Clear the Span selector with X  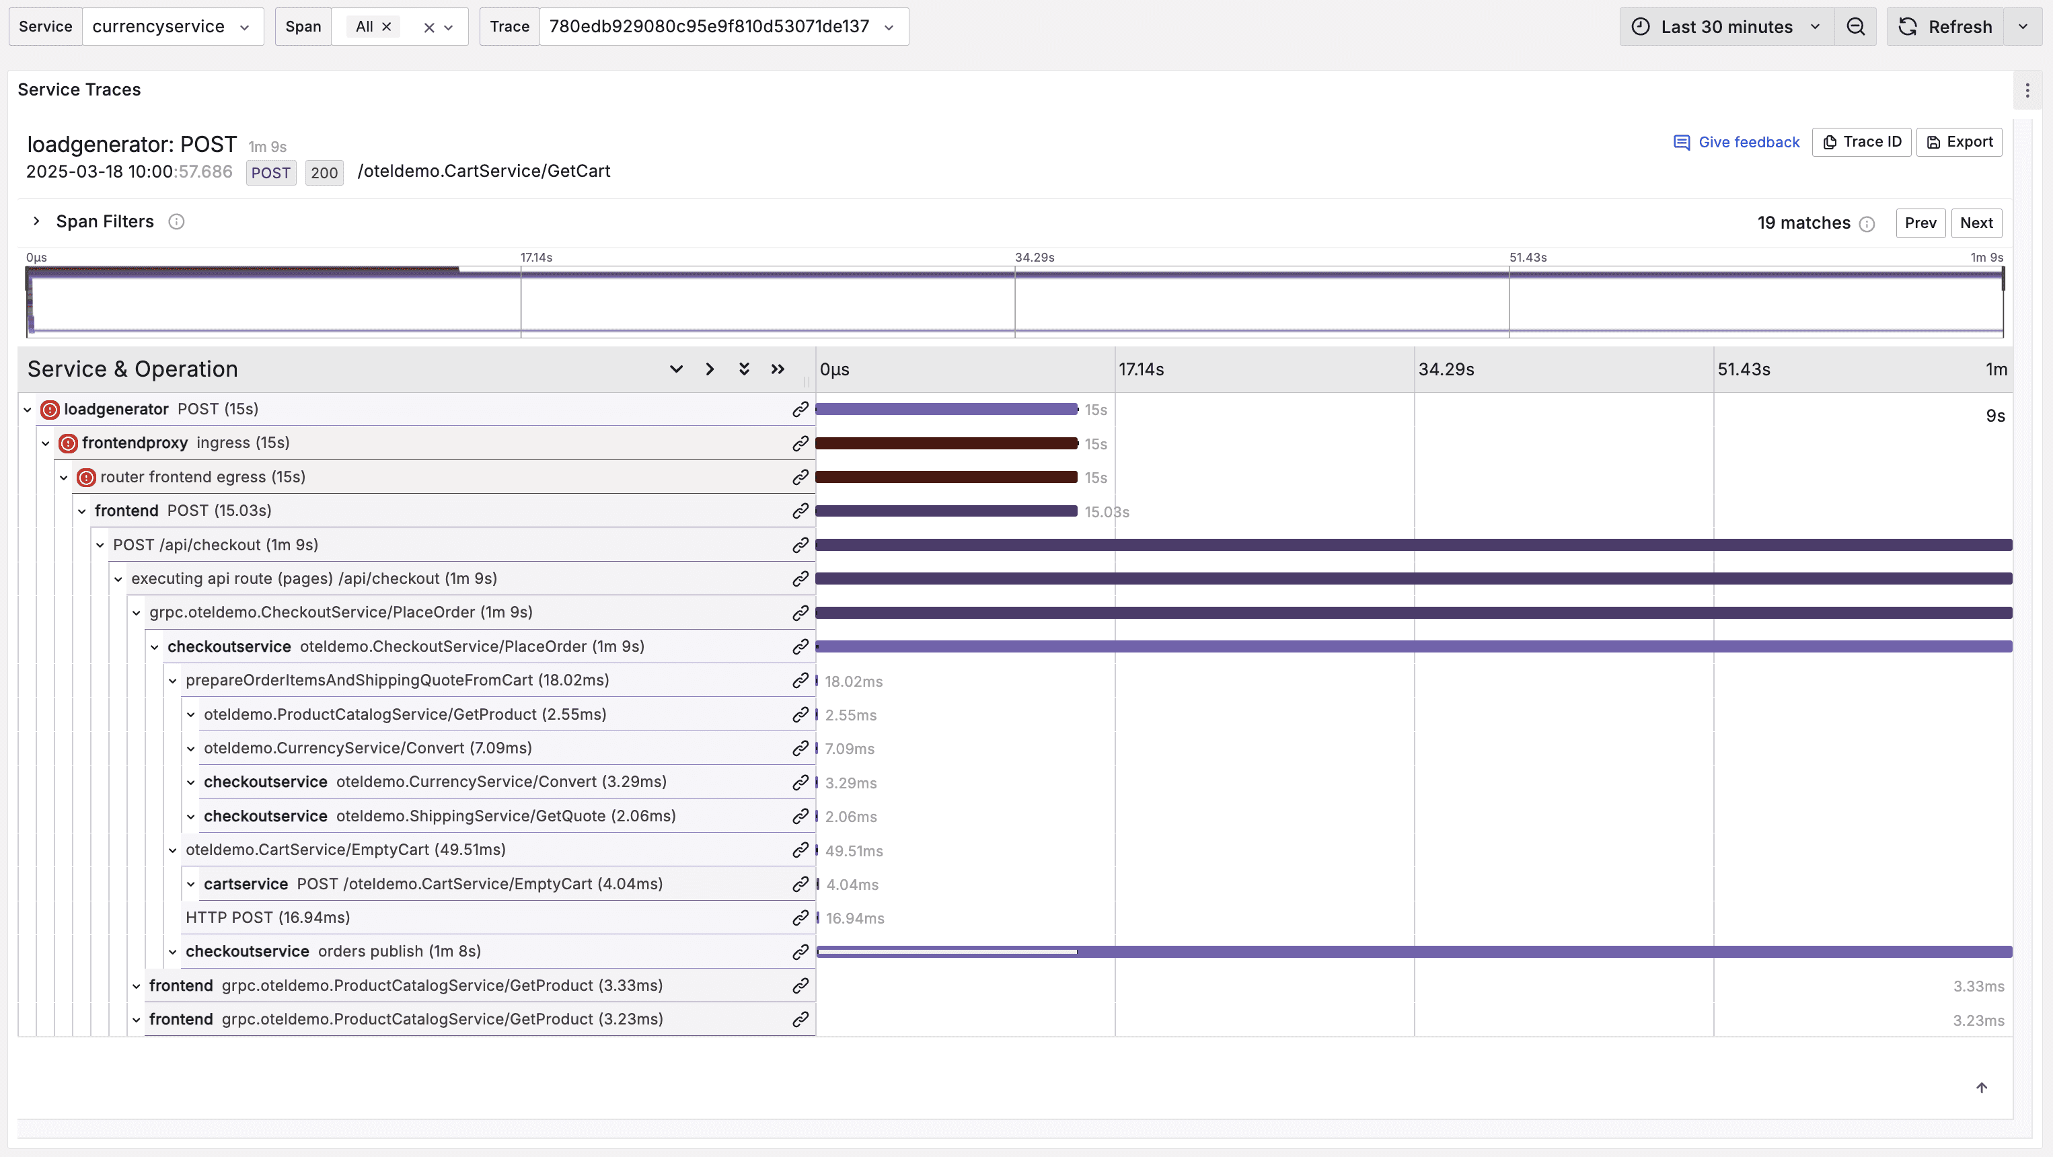click(x=428, y=28)
